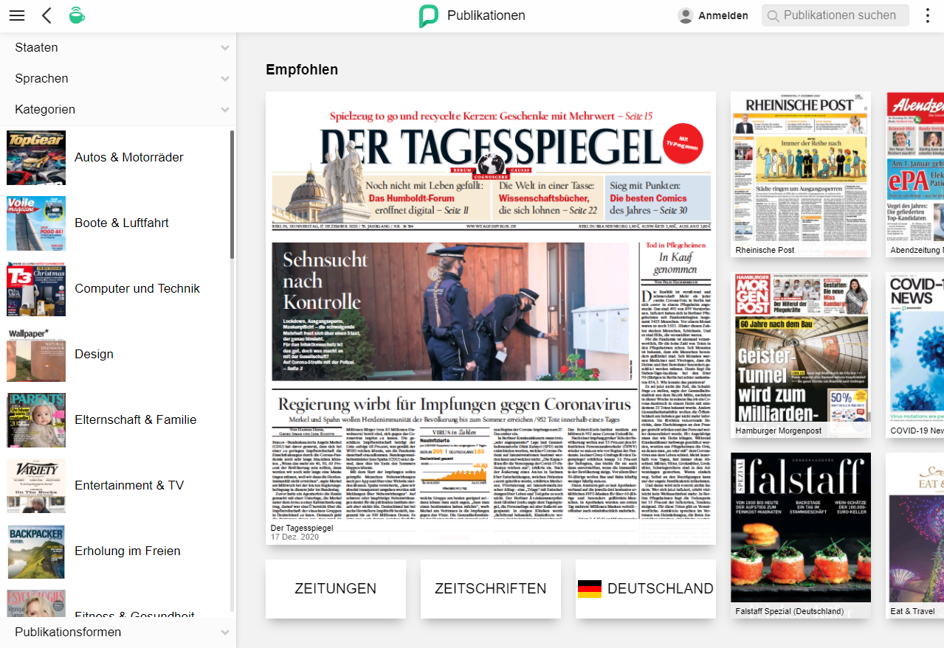The width and height of the screenshot is (944, 648).
Task: Collapse the Kategorien section
Action: tap(224, 110)
